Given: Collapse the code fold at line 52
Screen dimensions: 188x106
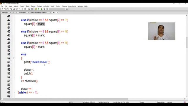Looking at the screenshot, I should (14, 58).
